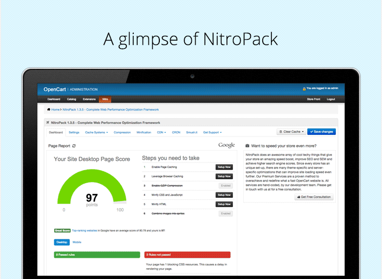Select the Desktop score view
Image resolution: width=382 pixels, height=279 pixels.
pyautogui.click(x=61, y=242)
